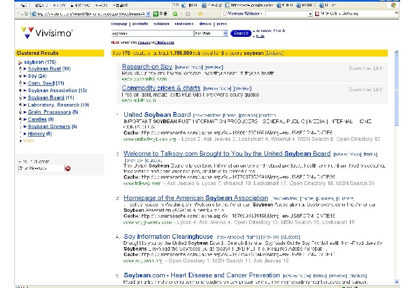Select the Grain, Processors (8) cluster link
416x288 pixels.
point(53,112)
